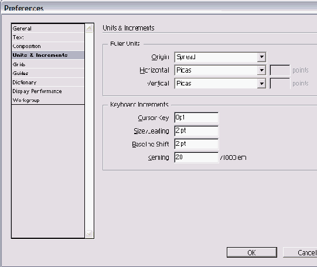Click the category list scroll up arrow

(x=89, y=28)
